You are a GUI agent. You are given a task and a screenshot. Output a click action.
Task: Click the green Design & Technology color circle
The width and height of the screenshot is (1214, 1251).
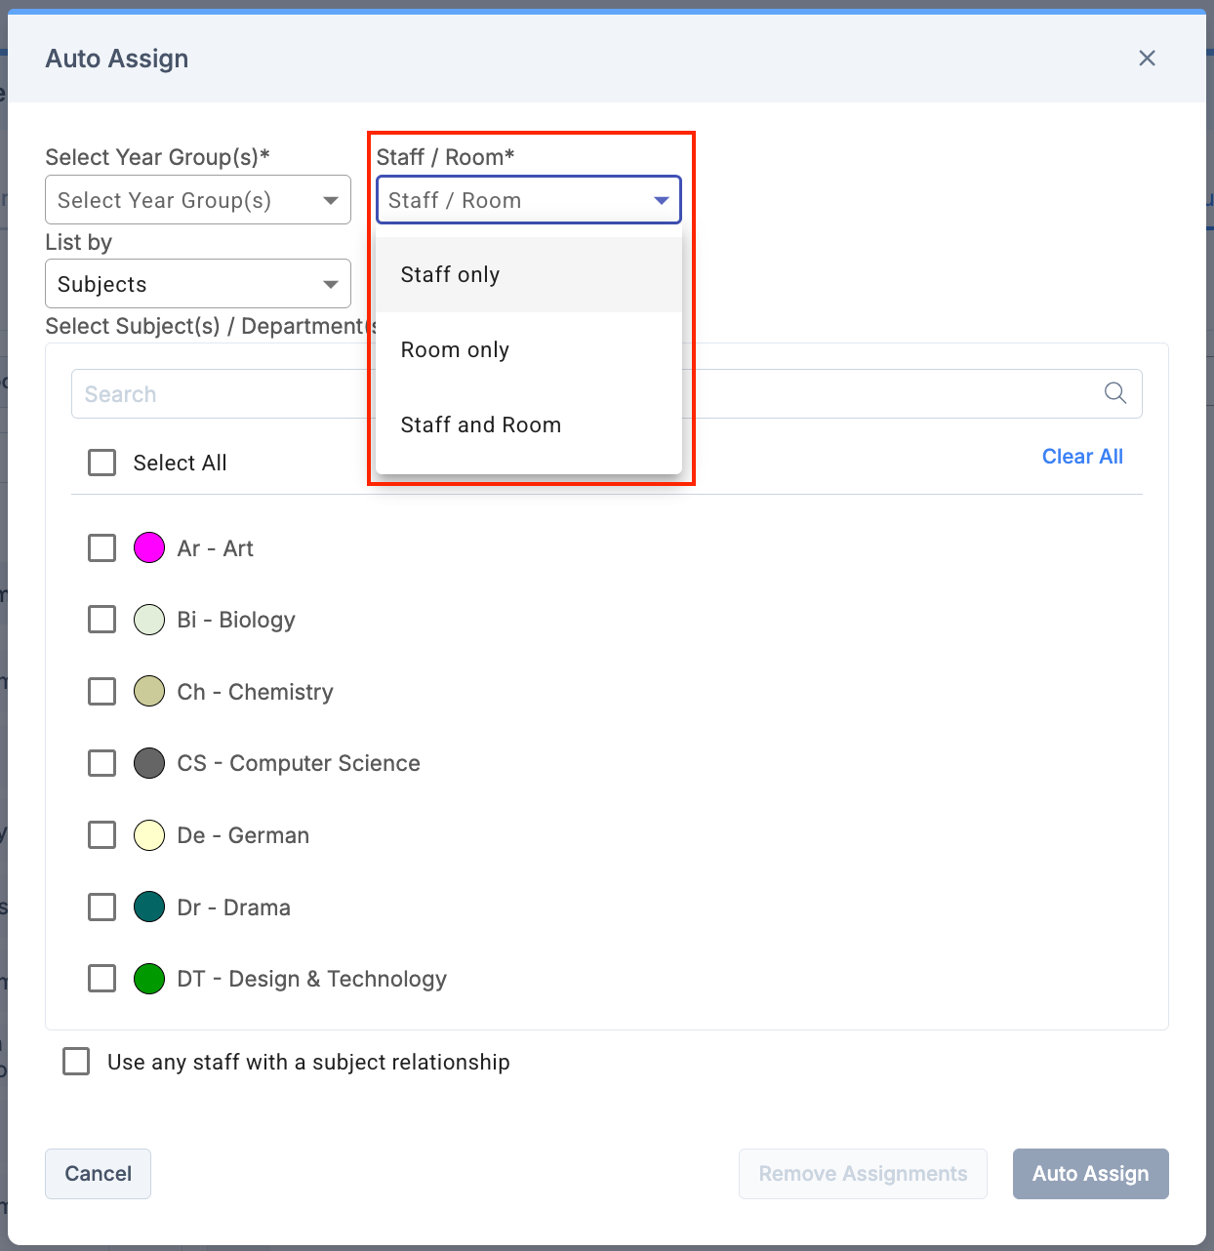point(149,979)
